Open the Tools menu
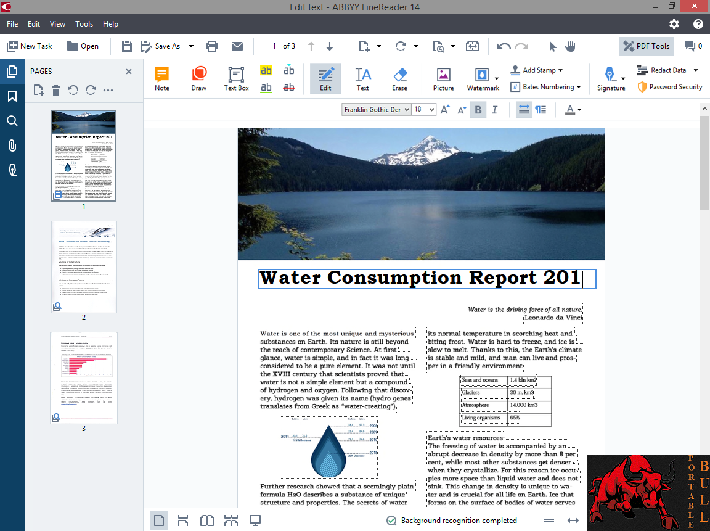 (x=84, y=24)
